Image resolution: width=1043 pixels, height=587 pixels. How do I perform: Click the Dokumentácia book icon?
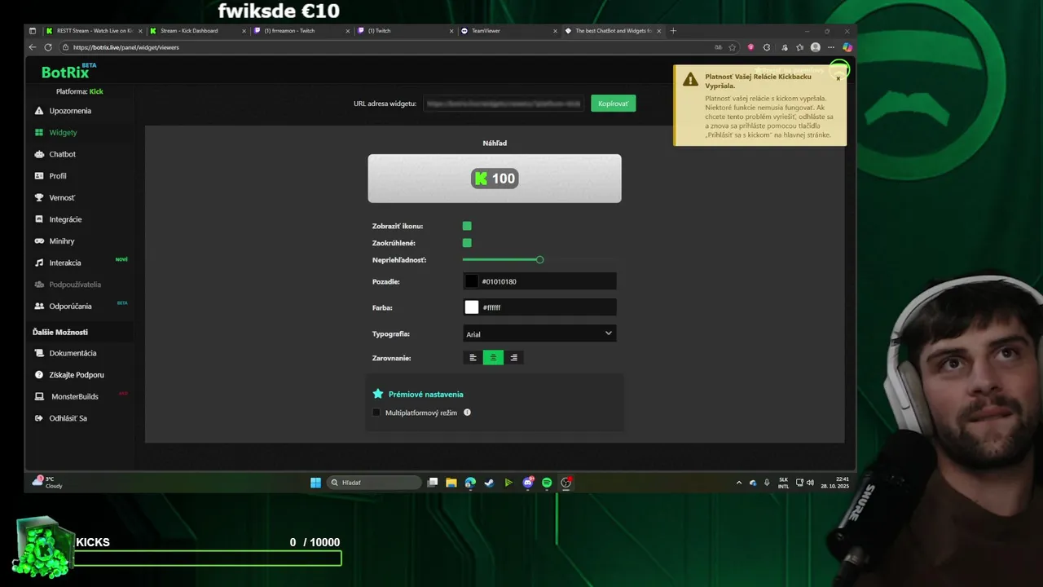[39, 353]
